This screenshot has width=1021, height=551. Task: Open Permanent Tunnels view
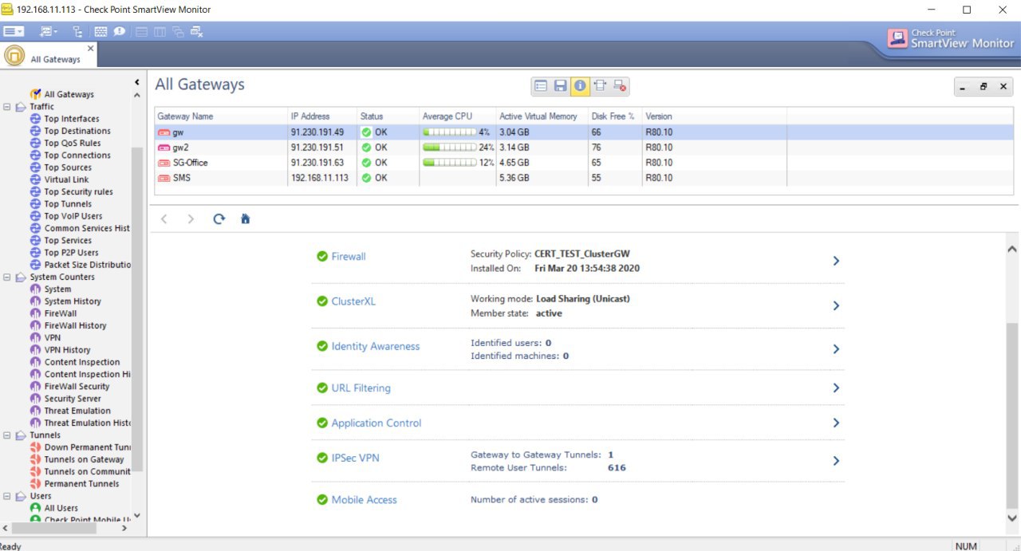[x=81, y=484]
